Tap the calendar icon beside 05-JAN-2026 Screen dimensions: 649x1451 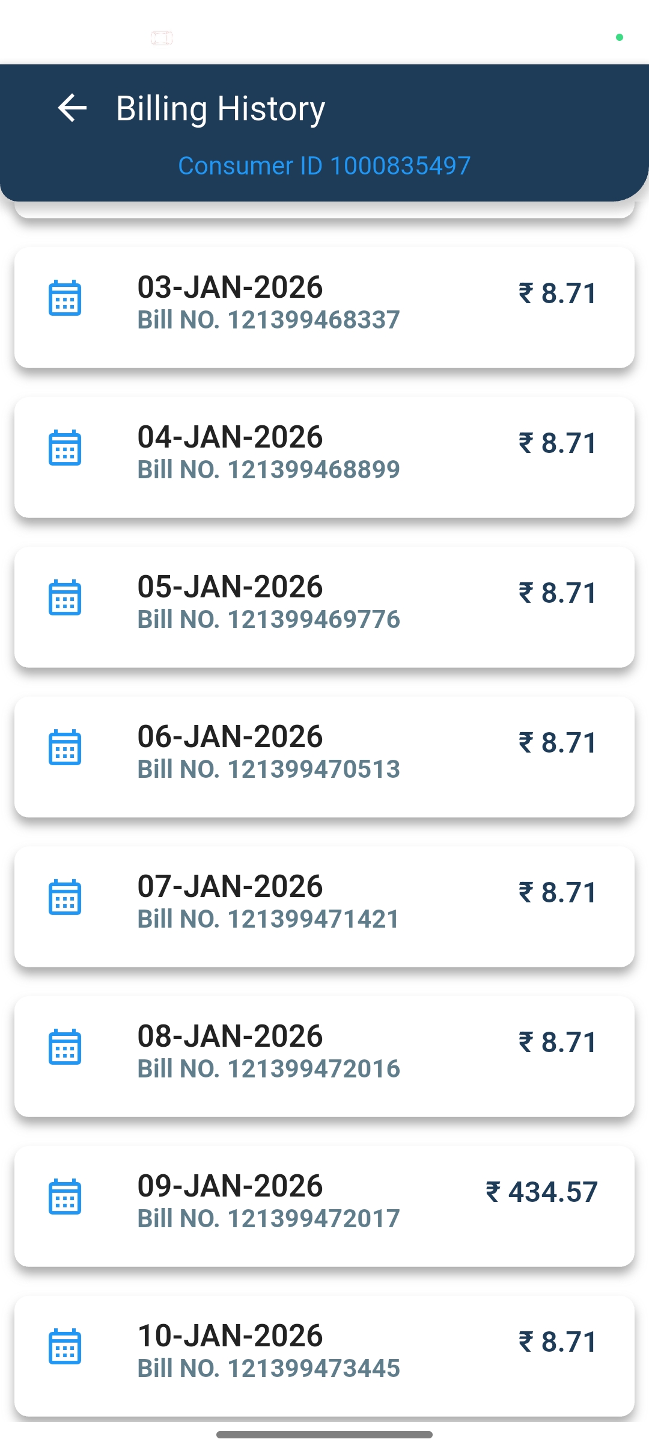pos(65,597)
